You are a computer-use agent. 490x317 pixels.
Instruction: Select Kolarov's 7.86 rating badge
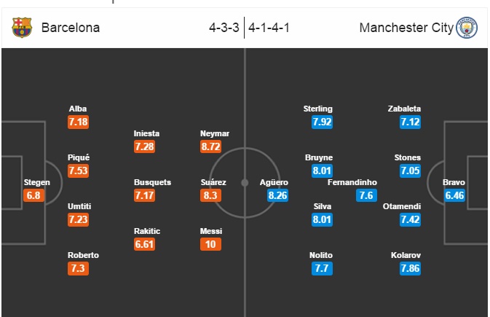(x=410, y=268)
